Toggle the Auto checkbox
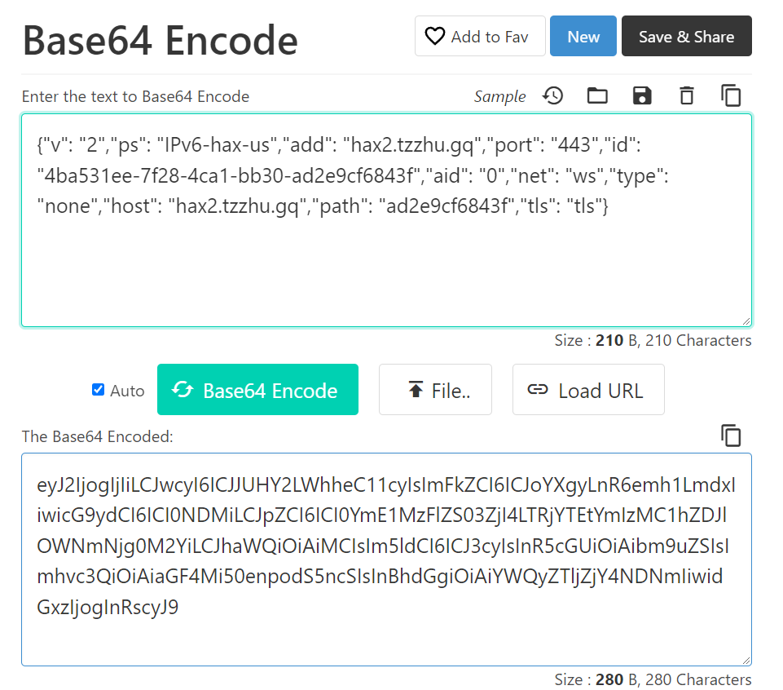783x690 pixels. 99,390
